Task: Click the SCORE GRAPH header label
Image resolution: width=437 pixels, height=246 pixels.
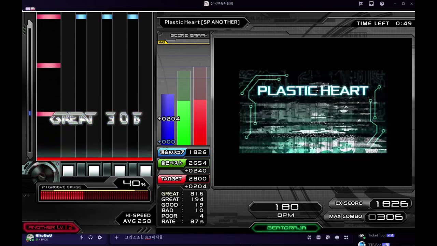Action: click(x=189, y=36)
